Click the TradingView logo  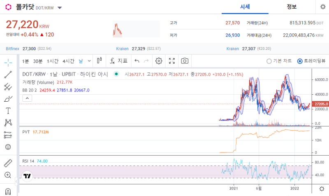click(x=27, y=176)
